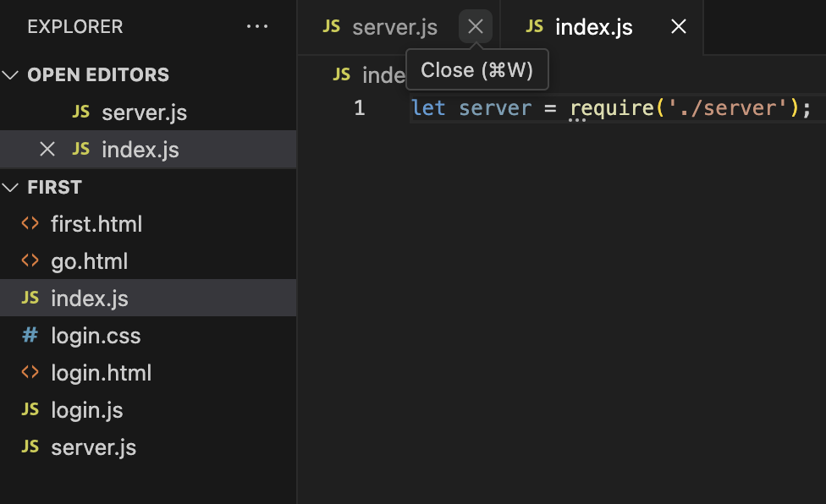Open the login.js file
The height and width of the screenshot is (504, 826).
point(87,410)
